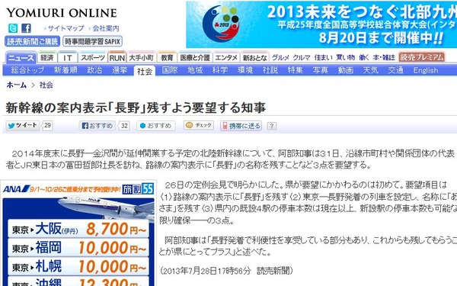The height and width of the screenshot is (286, 457).
Task: Go to English in news submenu
Action: pyautogui.click(x=426, y=70)
